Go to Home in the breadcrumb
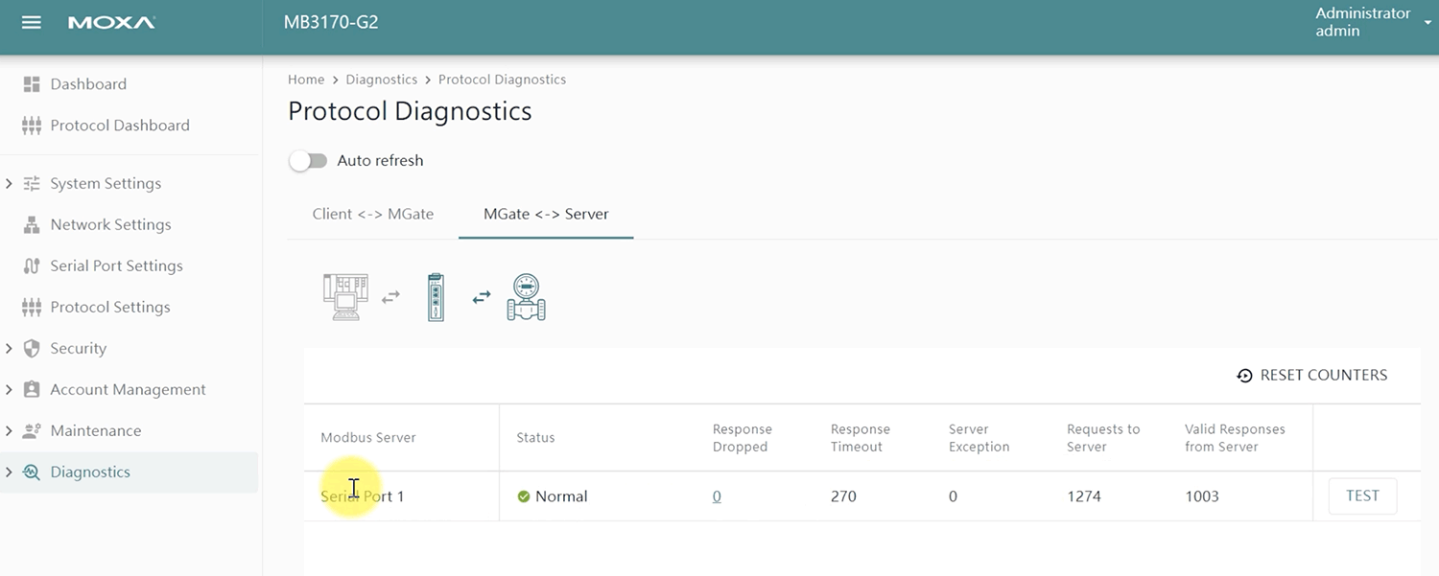 click(306, 80)
